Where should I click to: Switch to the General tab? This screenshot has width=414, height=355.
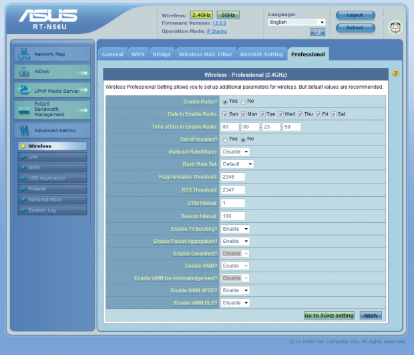coord(112,54)
